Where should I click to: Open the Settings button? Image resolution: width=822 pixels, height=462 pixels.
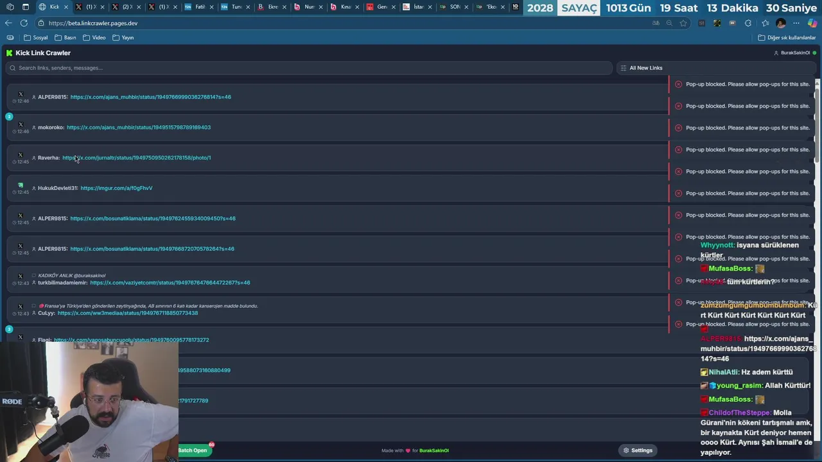pos(638,450)
